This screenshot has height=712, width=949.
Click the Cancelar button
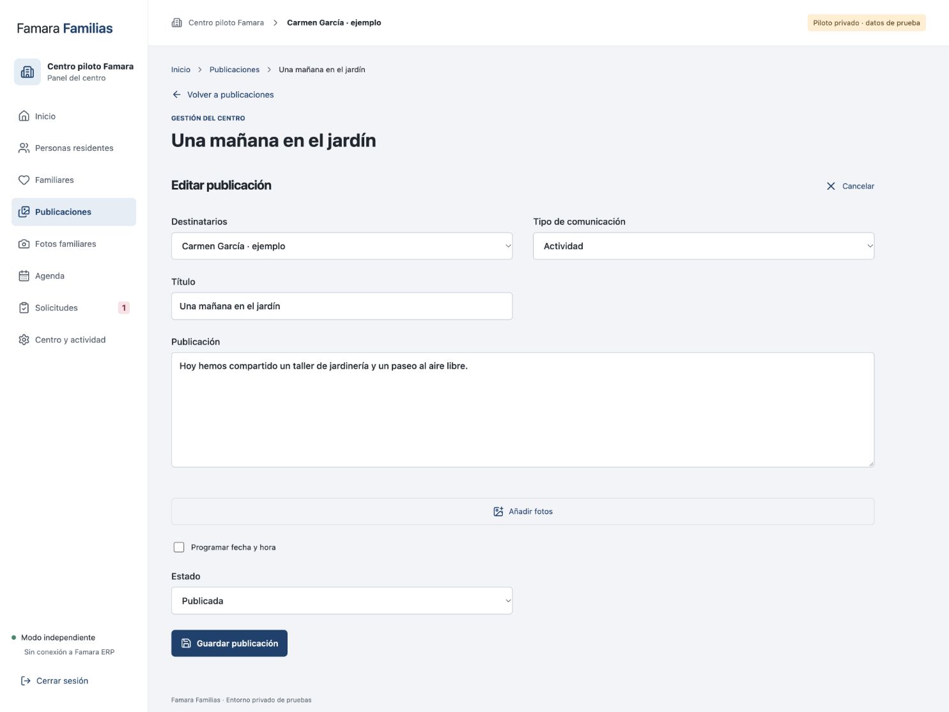click(x=850, y=186)
